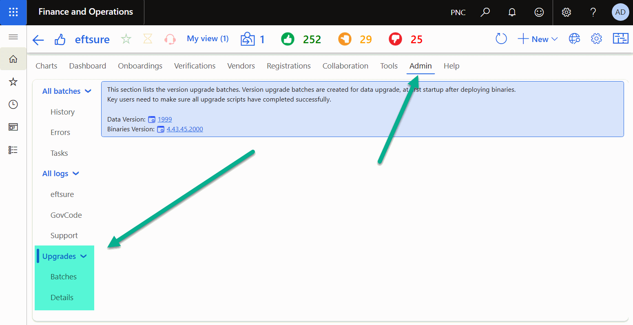Open the New dropdown menu
The width and height of the screenshot is (633, 325).
[x=538, y=39]
